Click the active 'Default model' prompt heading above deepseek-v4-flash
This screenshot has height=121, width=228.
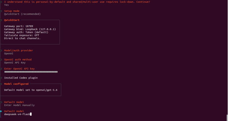14,111
